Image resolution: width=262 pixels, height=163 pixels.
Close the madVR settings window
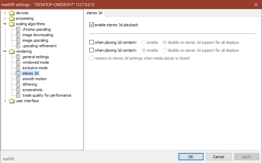click(256, 5)
